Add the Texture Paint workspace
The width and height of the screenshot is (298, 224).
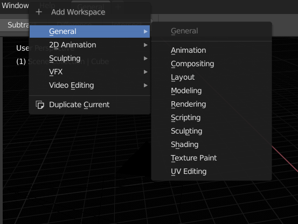click(212, 158)
